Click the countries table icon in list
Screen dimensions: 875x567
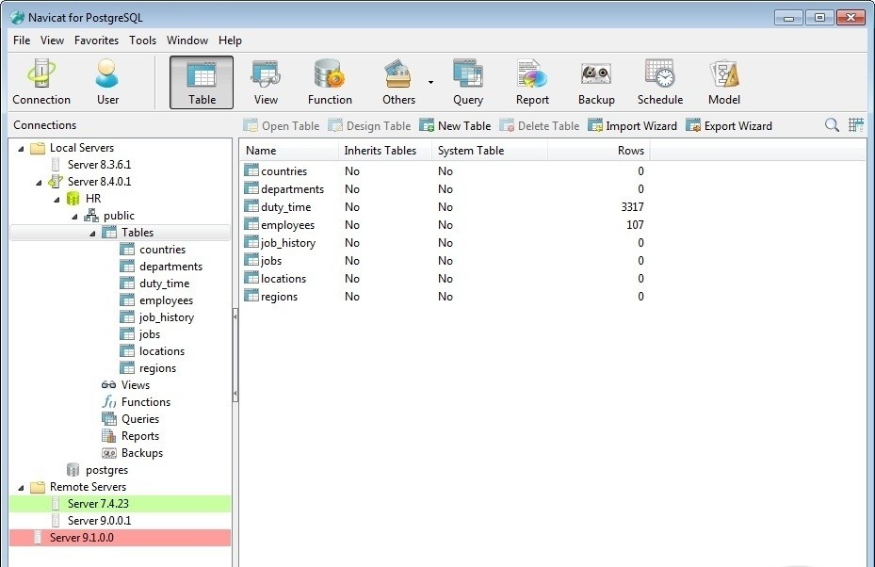point(251,170)
